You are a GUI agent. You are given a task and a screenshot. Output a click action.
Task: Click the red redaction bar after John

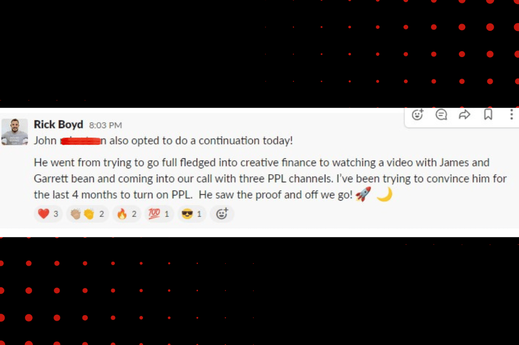tap(81, 141)
